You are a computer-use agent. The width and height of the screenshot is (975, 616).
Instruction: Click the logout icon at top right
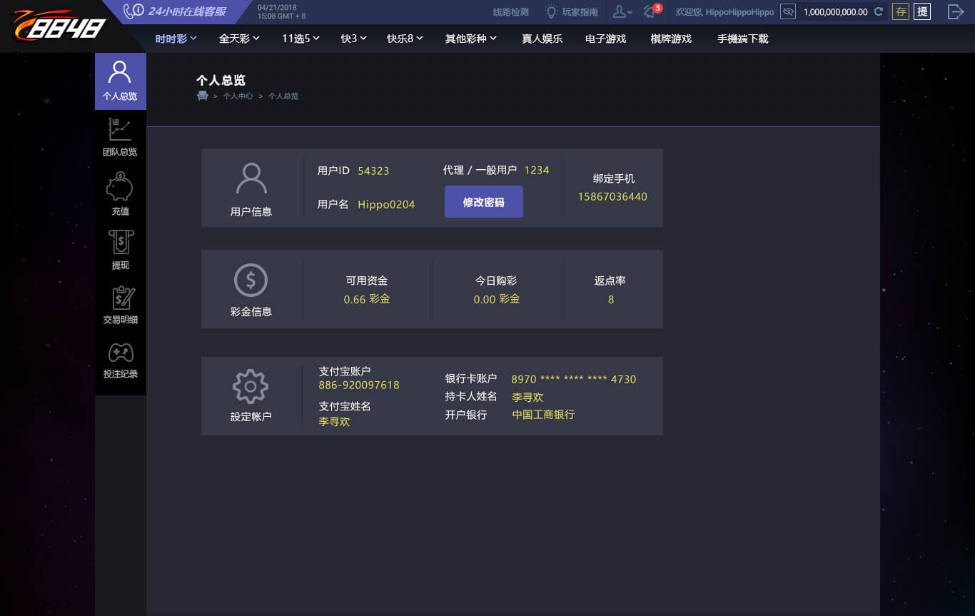coord(955,11)
